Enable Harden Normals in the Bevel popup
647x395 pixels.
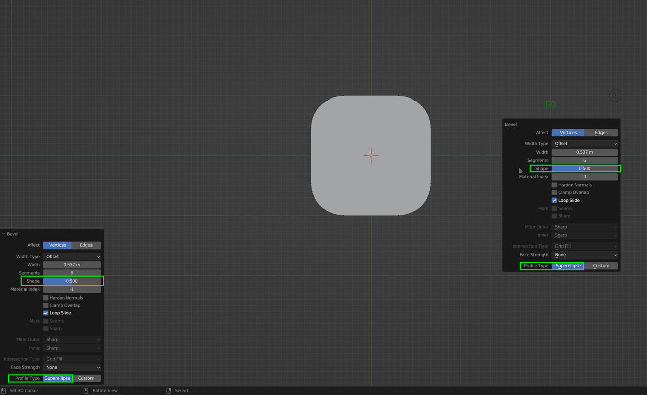pos(554,185)
